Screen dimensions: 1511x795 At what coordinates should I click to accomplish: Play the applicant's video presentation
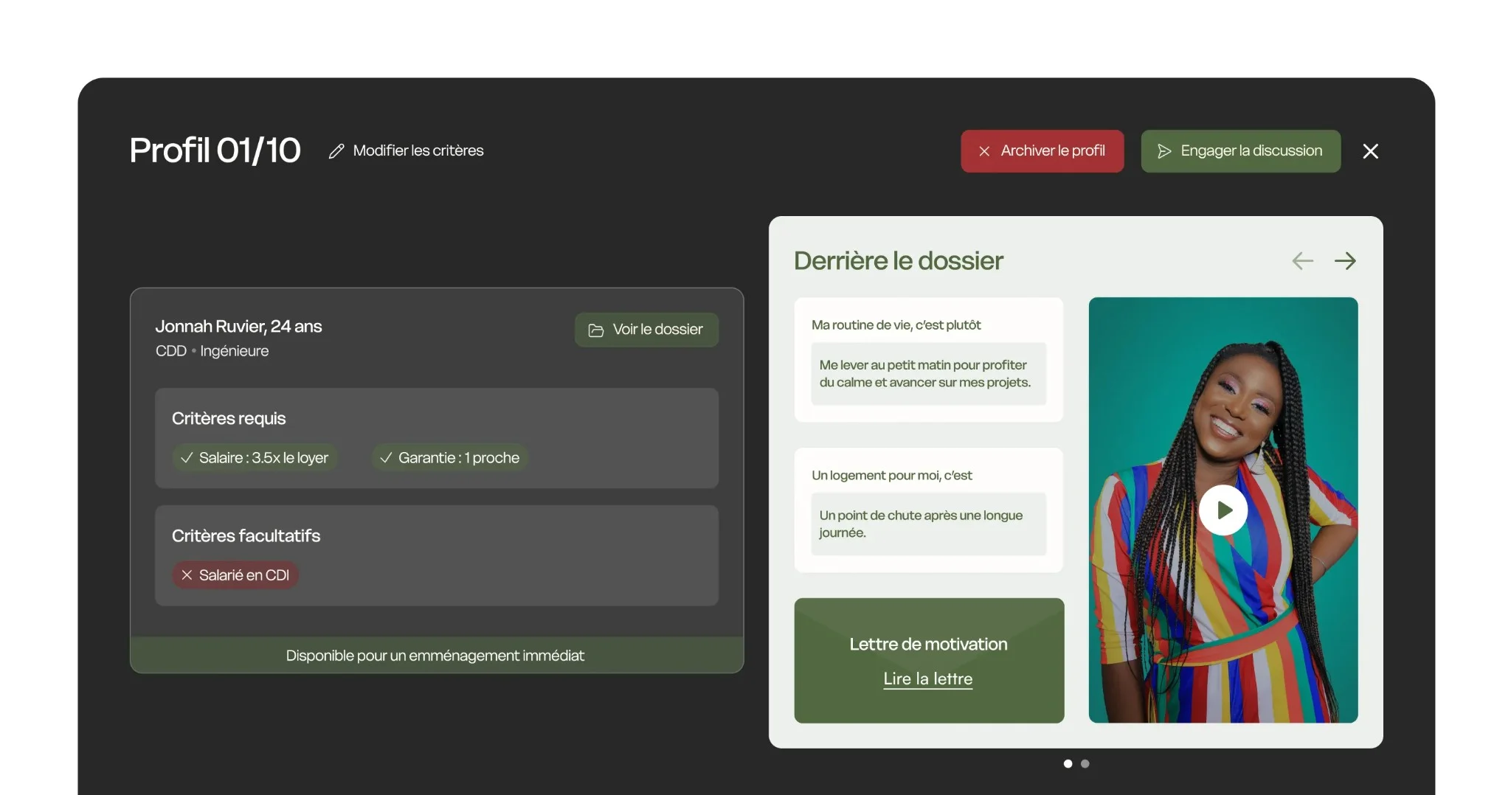(x=1223, y=510)
